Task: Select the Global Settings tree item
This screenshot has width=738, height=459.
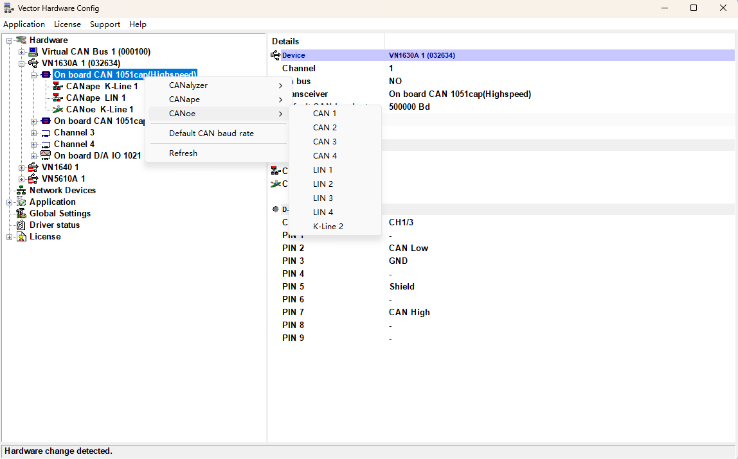Action: pos(60,214)
